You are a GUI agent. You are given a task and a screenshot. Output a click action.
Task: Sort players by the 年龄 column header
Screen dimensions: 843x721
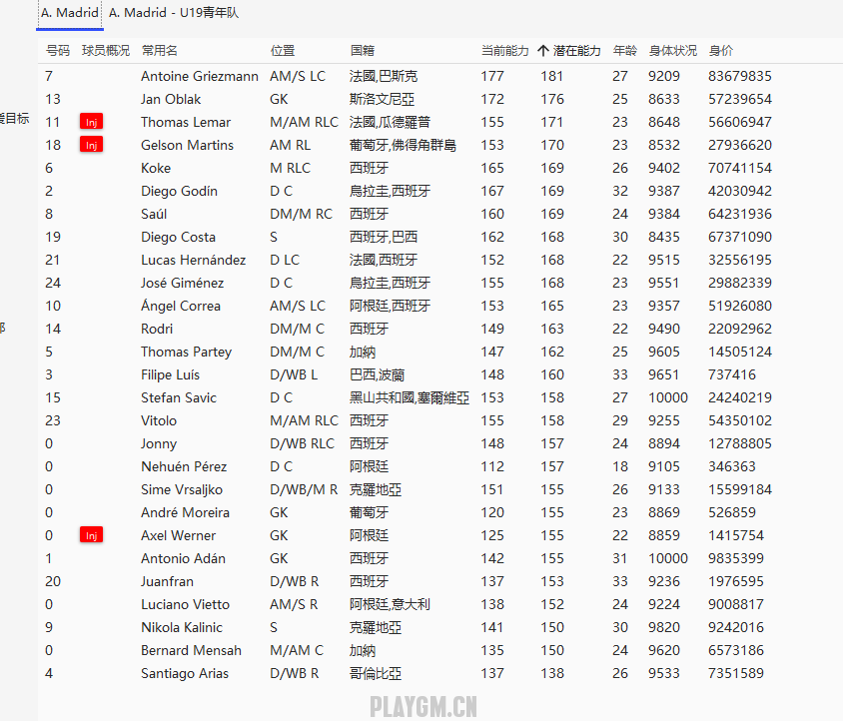625,50
